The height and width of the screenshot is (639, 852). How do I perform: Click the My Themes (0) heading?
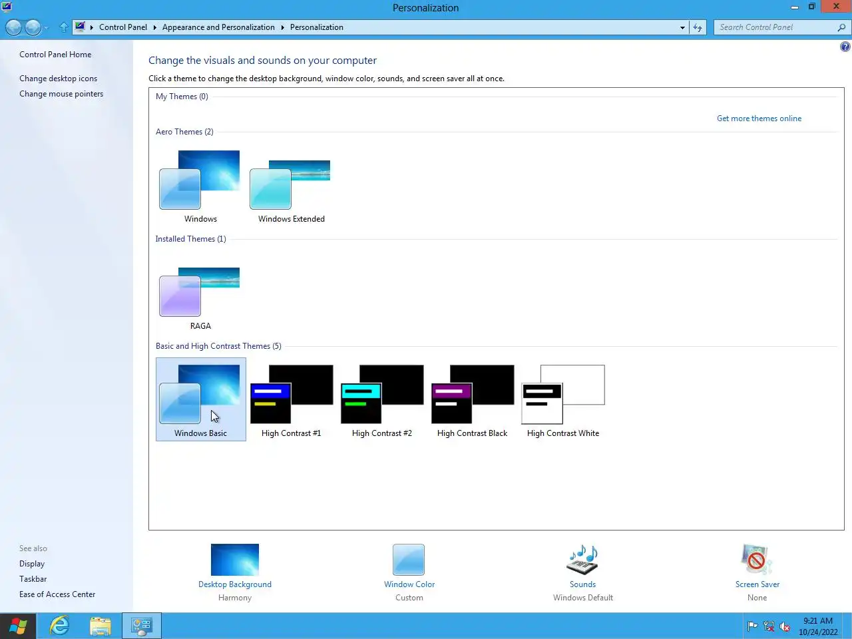click(x=182, y=97)
